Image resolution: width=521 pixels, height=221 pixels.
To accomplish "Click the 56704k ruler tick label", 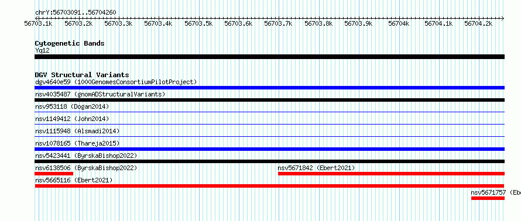I will point(399,23).
